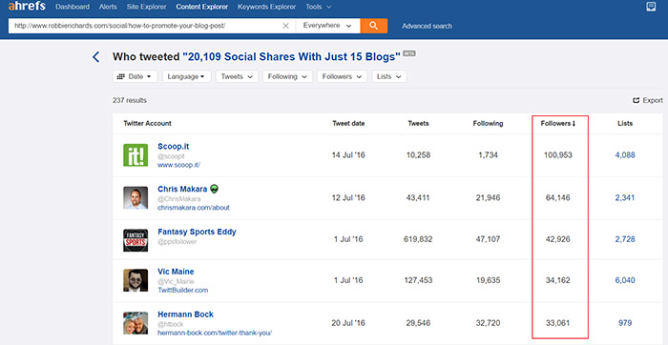Sort by Tweet date column
The height and width of the screenshot is (345, 668).
coord(348,123)
